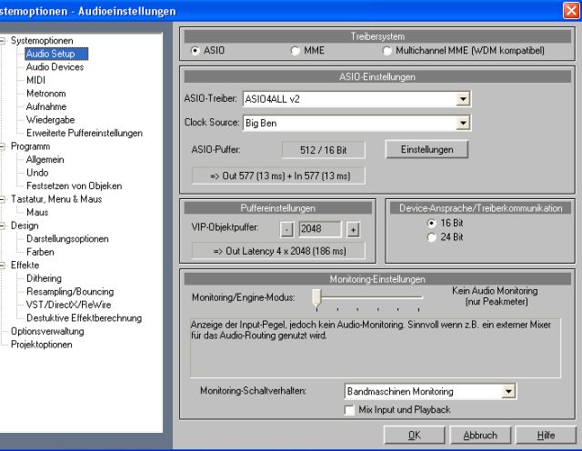
Task: Open the MIDI settings page
Action: pyautogui.click(x=36, y=80)
